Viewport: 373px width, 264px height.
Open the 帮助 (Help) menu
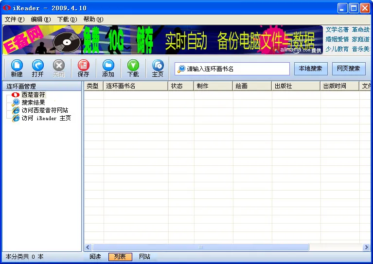(x=93, y=19)
